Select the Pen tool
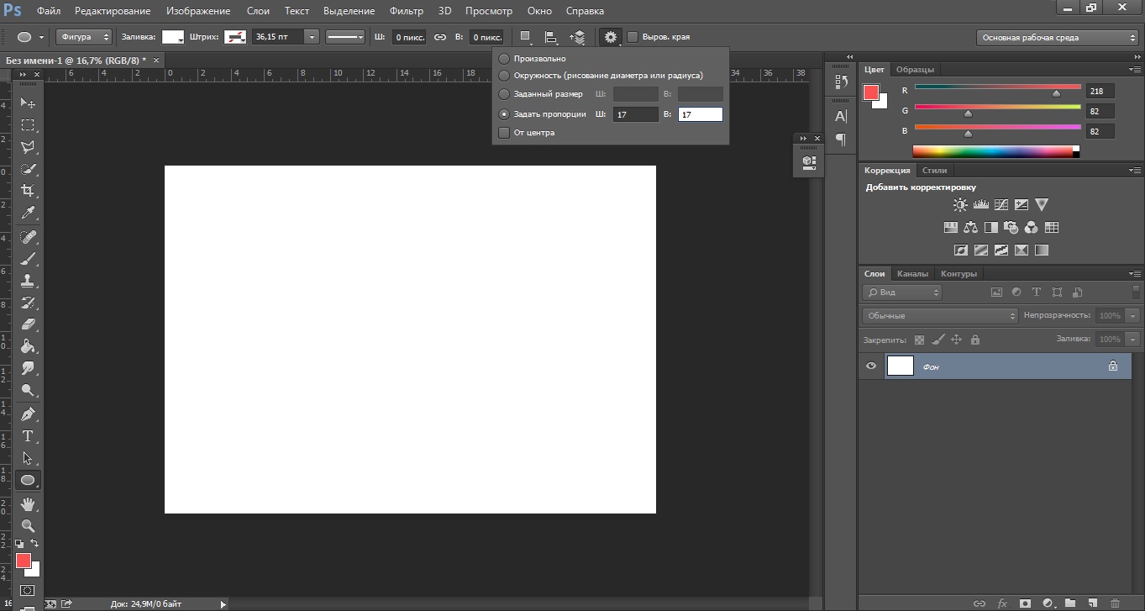The image size is (1145, 611). pyautogui.click(x=28, y=413)
